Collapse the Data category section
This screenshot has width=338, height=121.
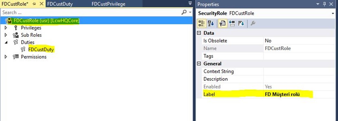(199, 33)
